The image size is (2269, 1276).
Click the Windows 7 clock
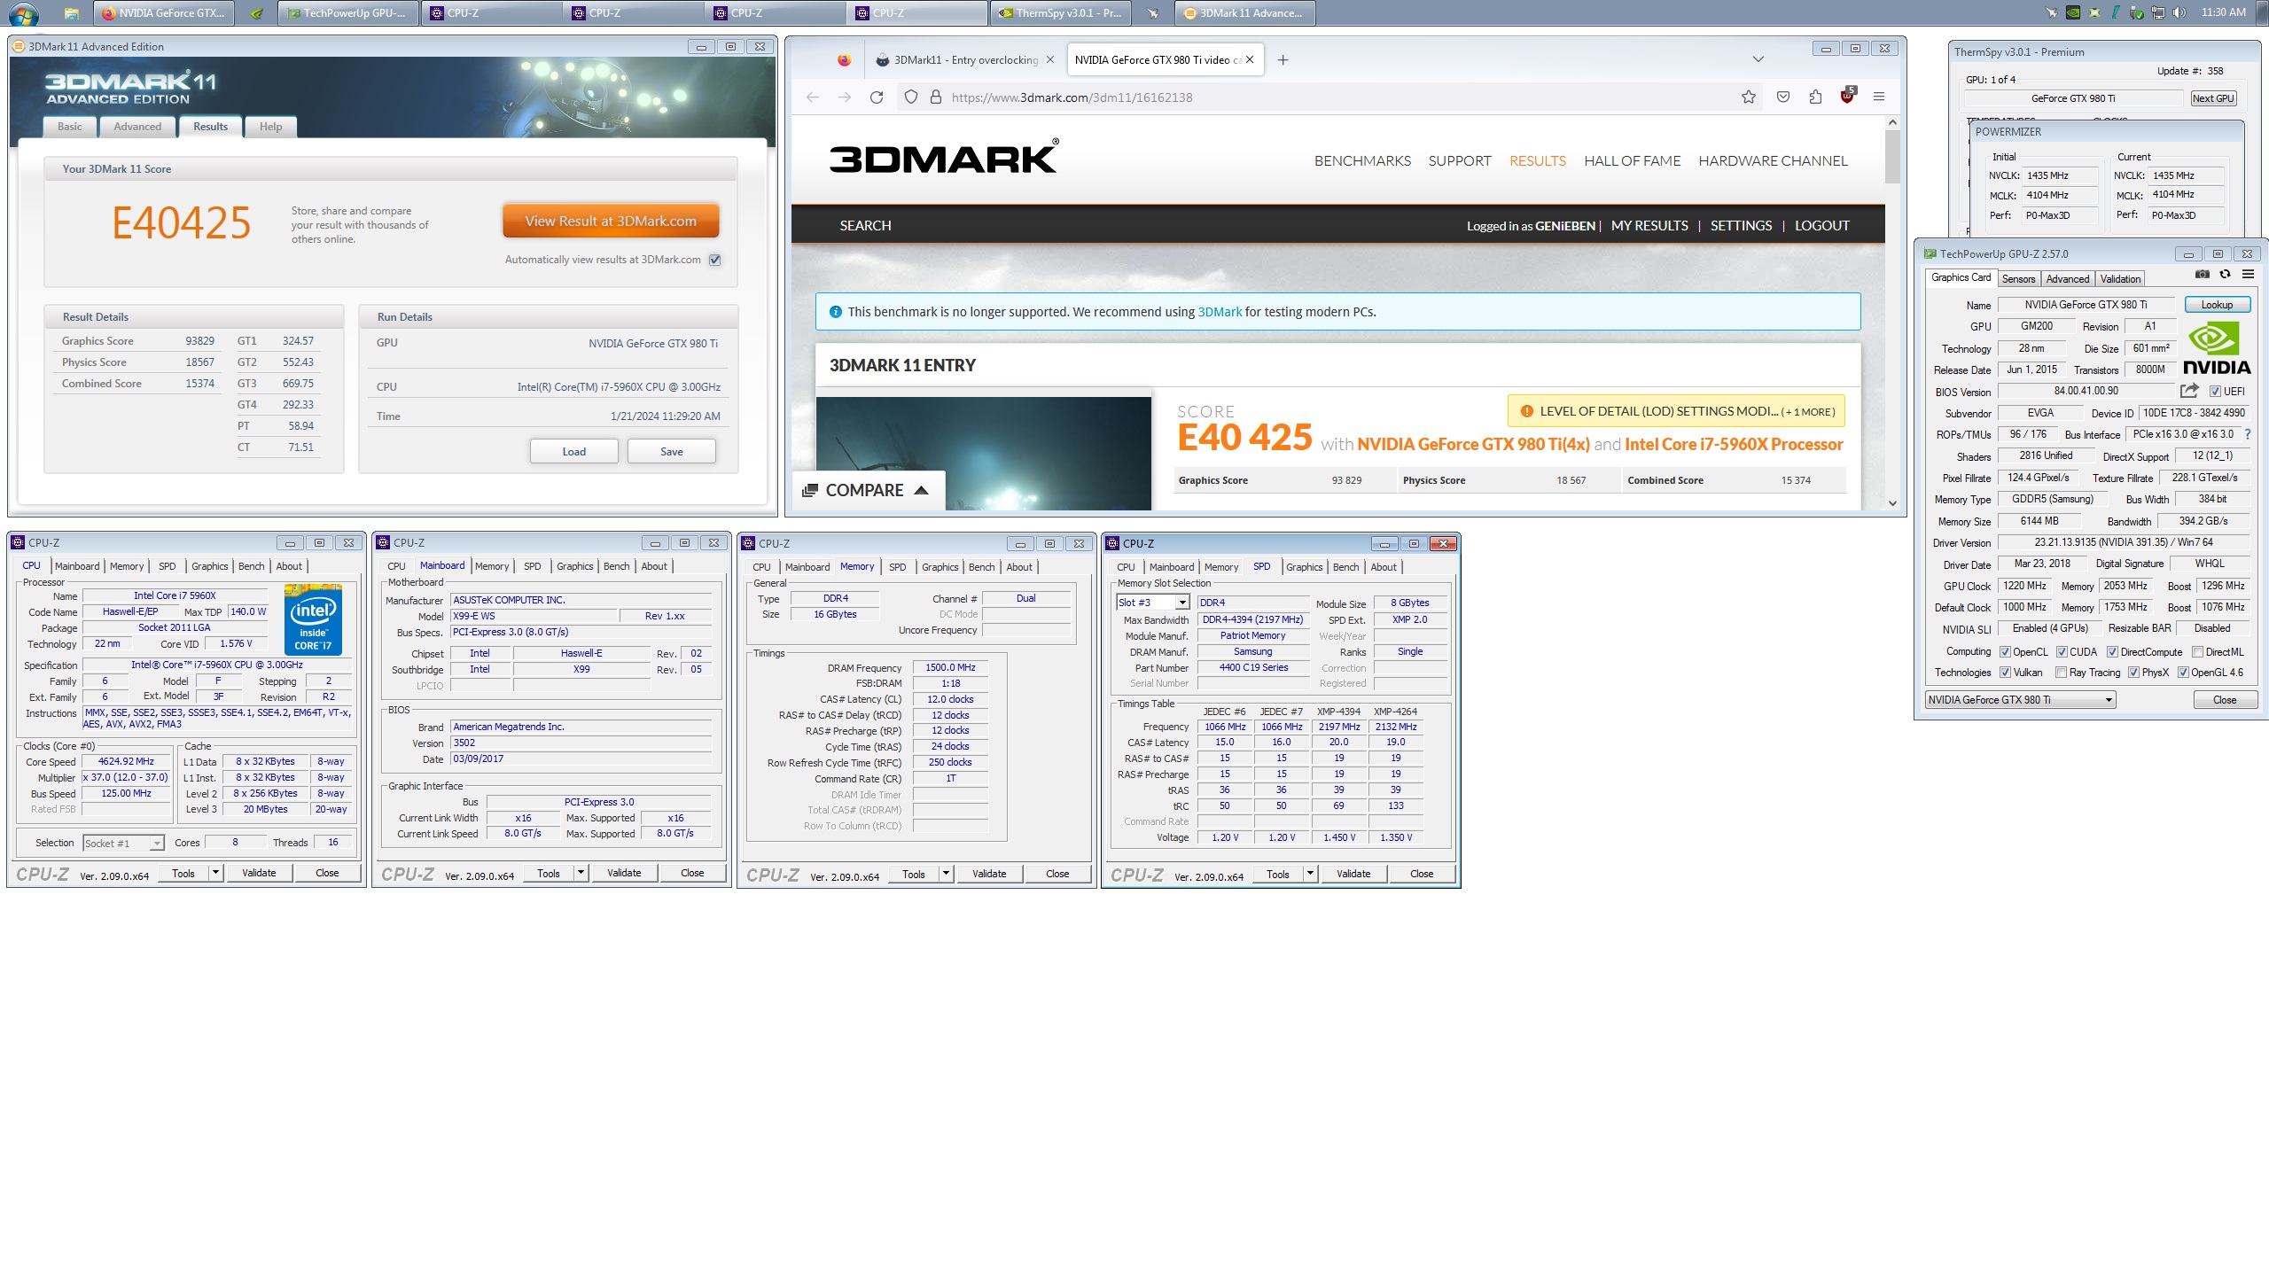tap(2224, 12)
